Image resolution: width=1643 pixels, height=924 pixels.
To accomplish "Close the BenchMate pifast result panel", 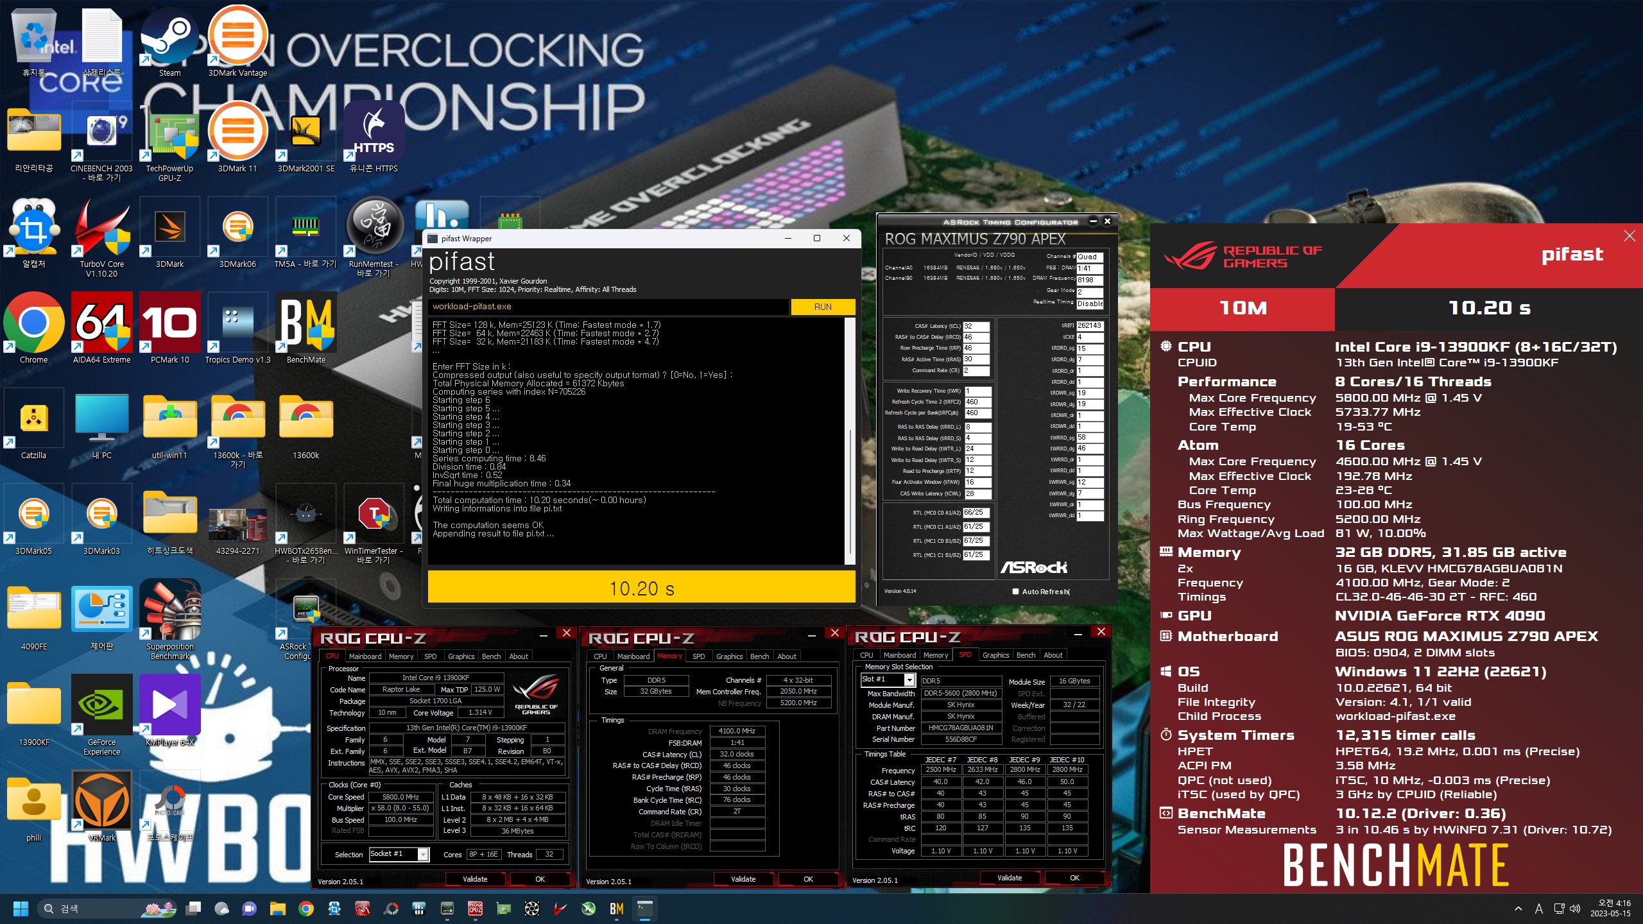I will pyautogui.click(x=1629, y=236).
